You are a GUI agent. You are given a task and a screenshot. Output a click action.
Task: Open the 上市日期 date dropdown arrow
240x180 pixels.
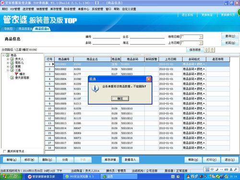click(201, 43)
